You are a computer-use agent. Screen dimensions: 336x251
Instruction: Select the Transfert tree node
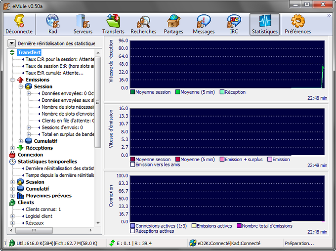pyautogui.click(x=29, y=52)
